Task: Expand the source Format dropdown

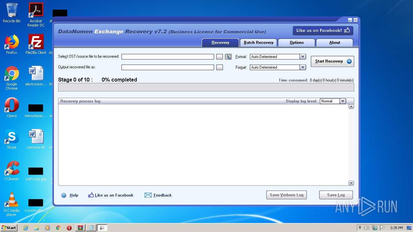Action: (303, 57)
